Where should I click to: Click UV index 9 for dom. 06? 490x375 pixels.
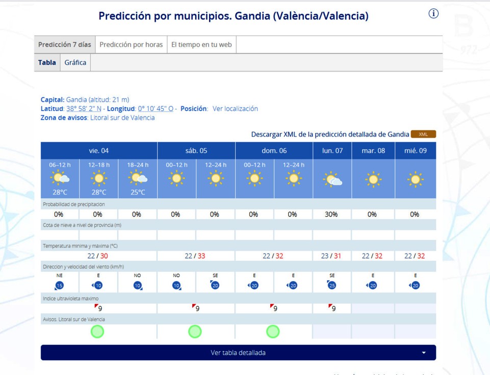(274, 308)
